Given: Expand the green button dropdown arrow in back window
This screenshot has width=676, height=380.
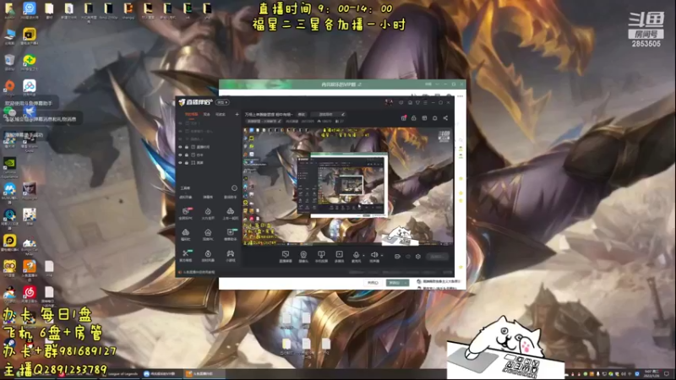Looking at the screenshot, I should (x=406, y=283).
